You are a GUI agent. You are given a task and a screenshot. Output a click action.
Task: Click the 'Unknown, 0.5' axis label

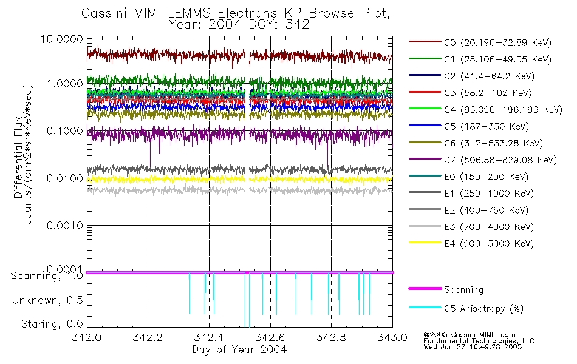[47, 300]
